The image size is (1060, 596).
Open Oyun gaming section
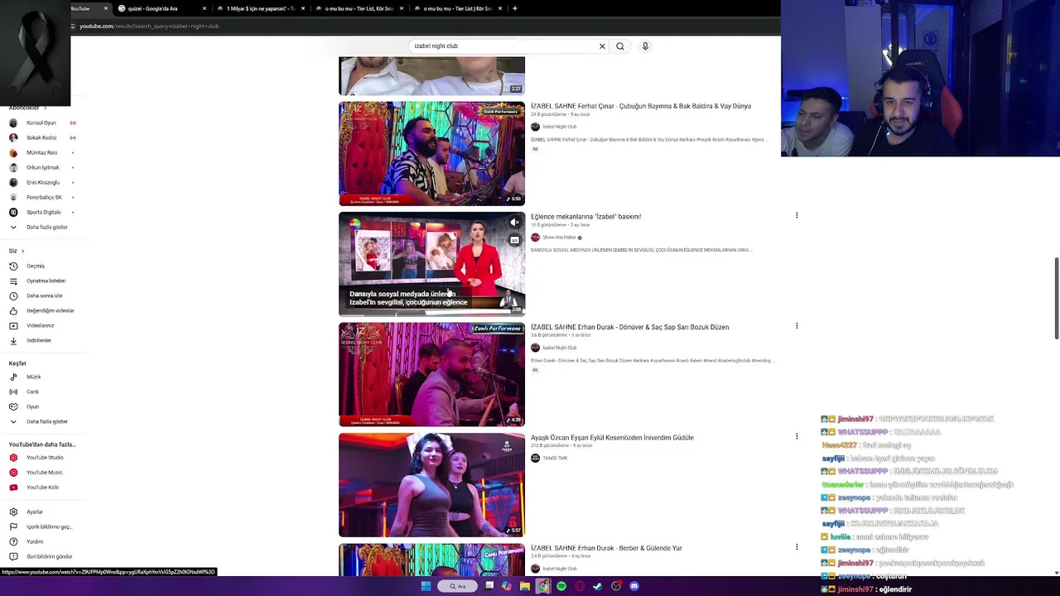click(32, 406)
